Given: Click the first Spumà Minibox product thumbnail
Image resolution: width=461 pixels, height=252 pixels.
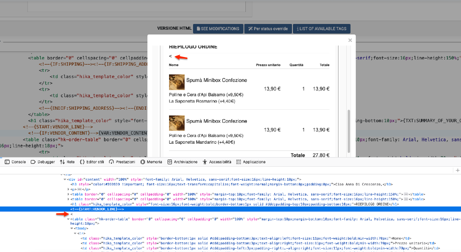Looking at the screenshot, I should tap(177, 82).
